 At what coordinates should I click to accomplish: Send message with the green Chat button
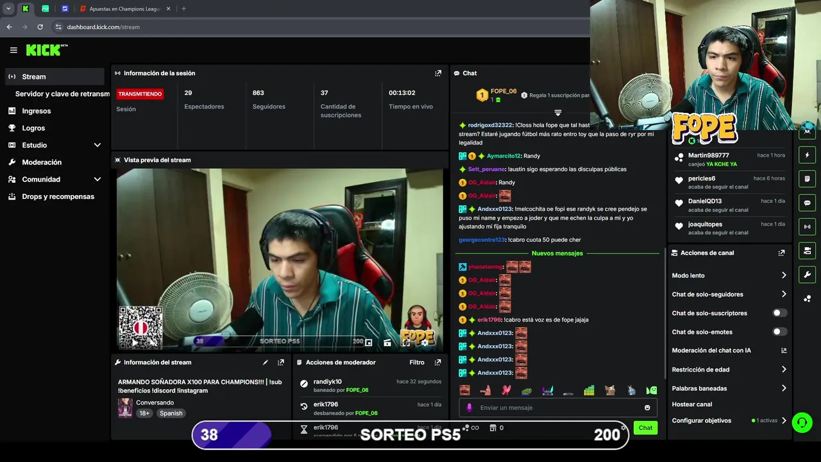[x=645, y=428]
